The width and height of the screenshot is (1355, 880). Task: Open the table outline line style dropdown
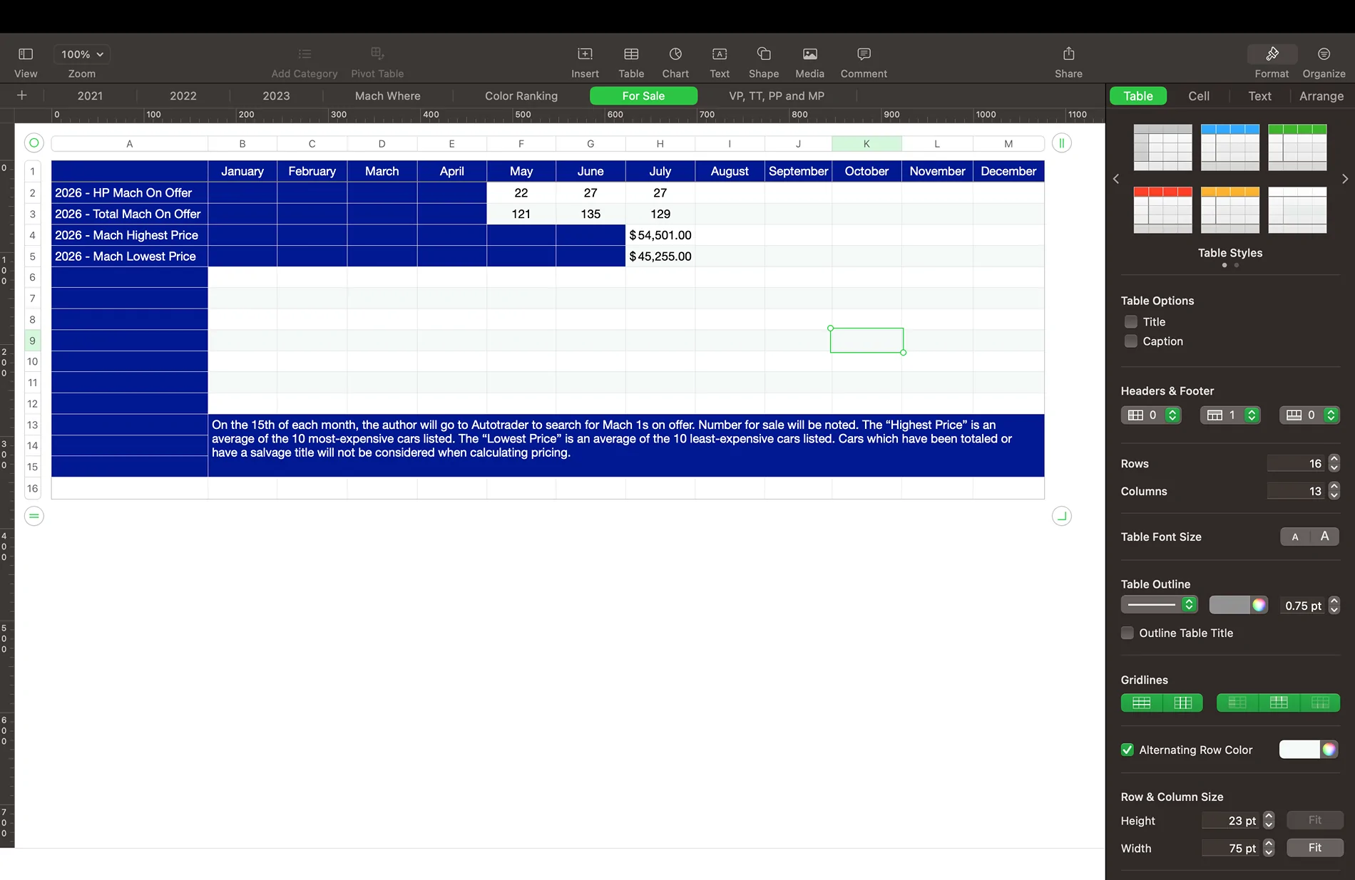(x=1159, y=605)
